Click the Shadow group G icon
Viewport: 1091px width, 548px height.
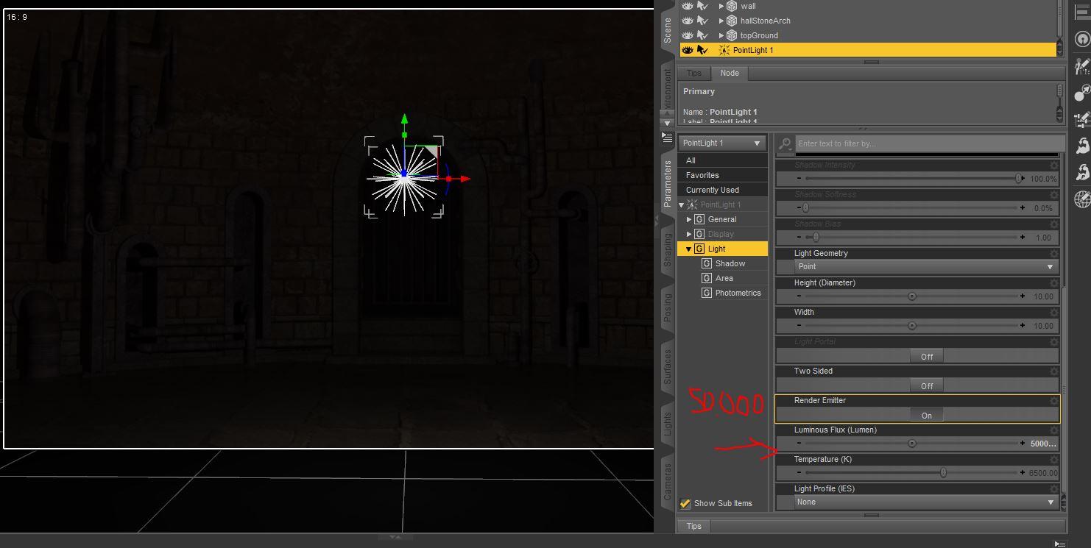pyautogui.click(x=707, y=263)
